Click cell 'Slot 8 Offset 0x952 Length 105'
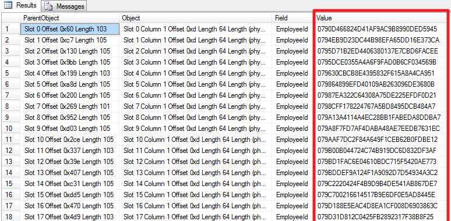 [69, 117]
